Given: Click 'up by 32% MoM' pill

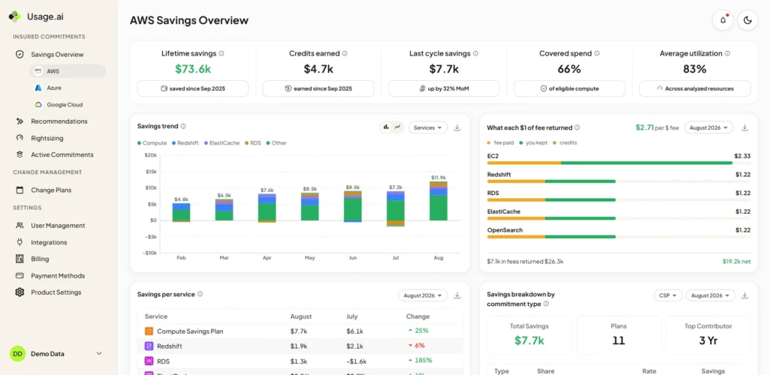Looking at the screenshot, I should click(444, 88).
